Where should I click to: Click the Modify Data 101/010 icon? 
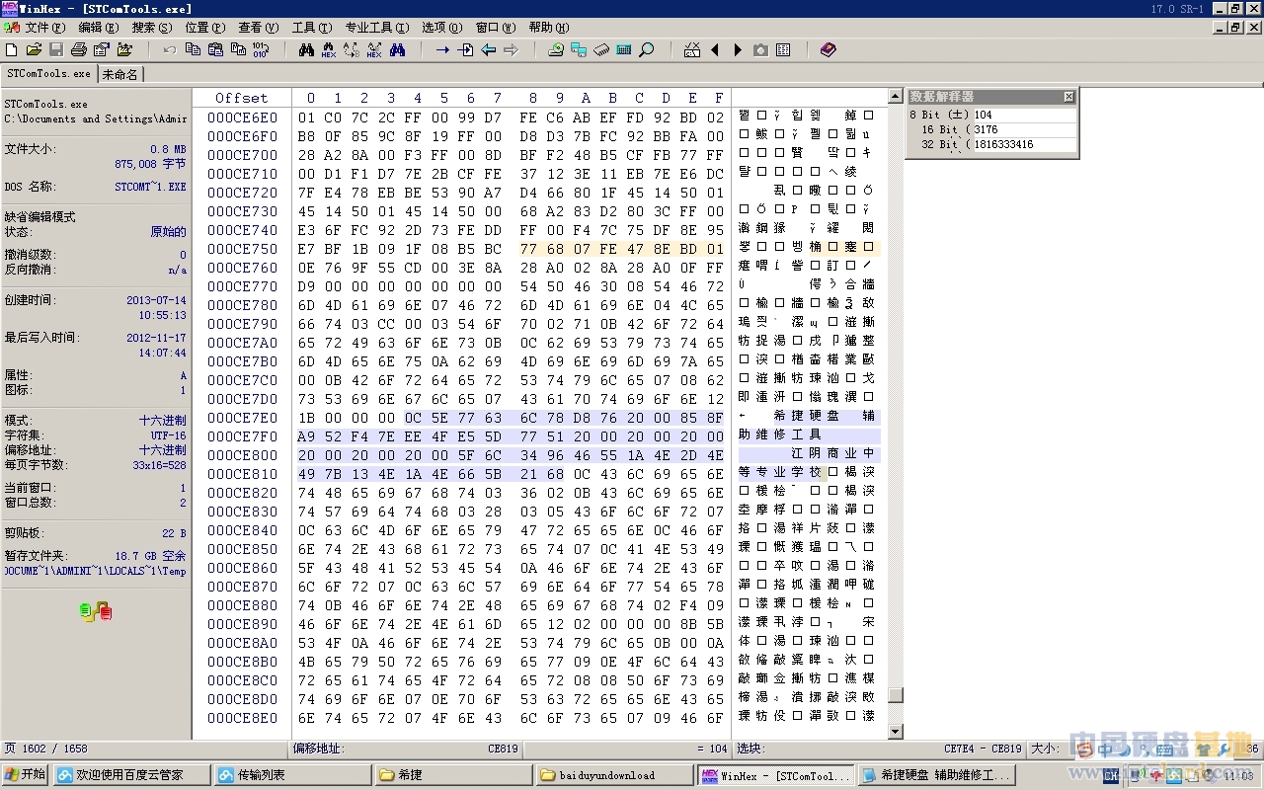(261, 49)
